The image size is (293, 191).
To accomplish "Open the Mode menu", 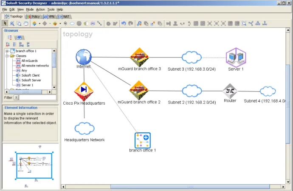I will 30,9.
